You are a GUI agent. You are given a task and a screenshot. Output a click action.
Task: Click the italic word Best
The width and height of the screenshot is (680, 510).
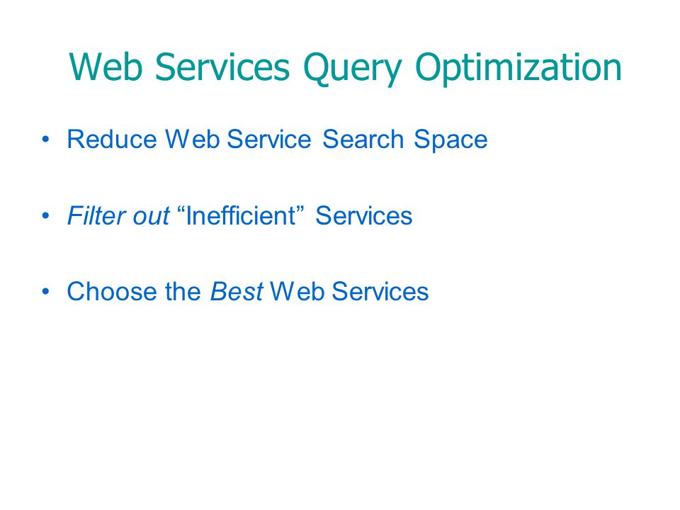(237, 291)
